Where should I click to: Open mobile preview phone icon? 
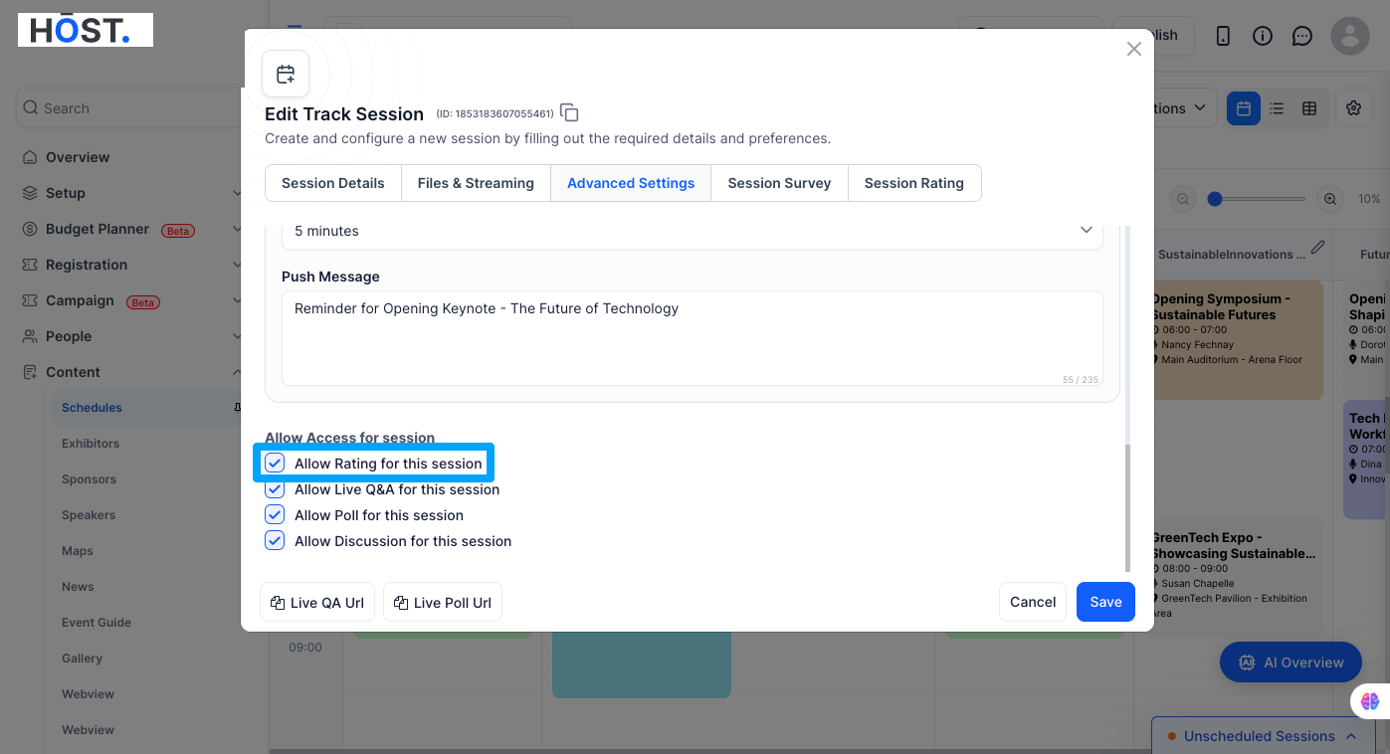pyautogui.click(x=1224, y=36)
